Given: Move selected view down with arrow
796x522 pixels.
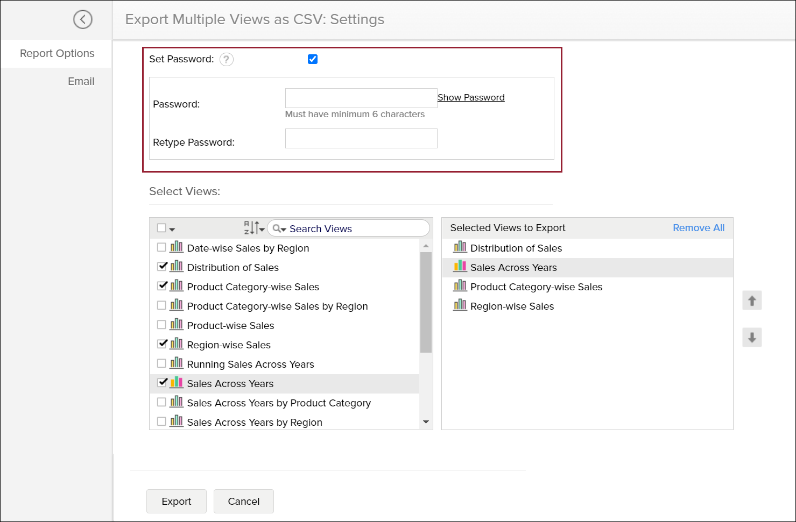Looking at the screenshot, I should click(752, 338).
